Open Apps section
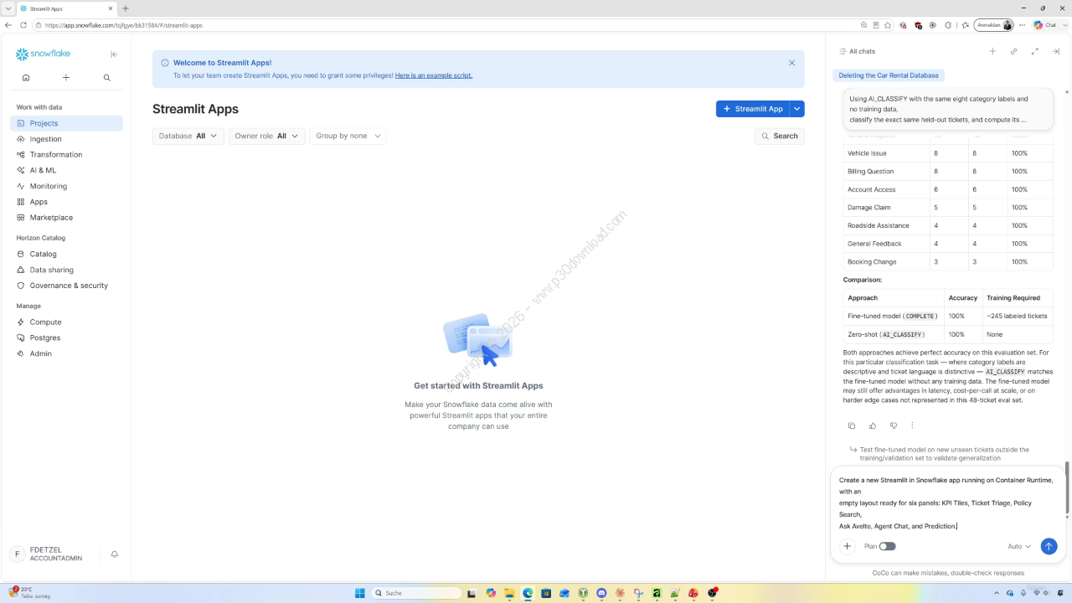The width and height of the screenshot is (1072, 603). (x=66, y=202)
